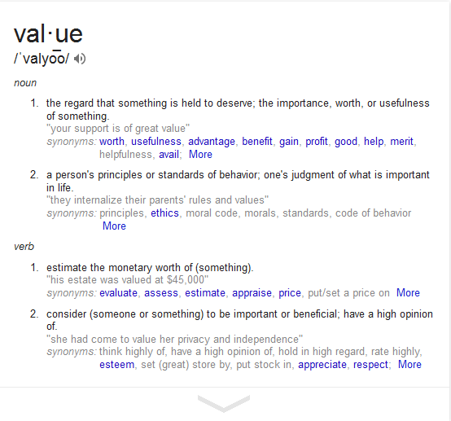Open the 'price' synonym link
Viewport: 451px width, 421px height.
pos(290,293)
